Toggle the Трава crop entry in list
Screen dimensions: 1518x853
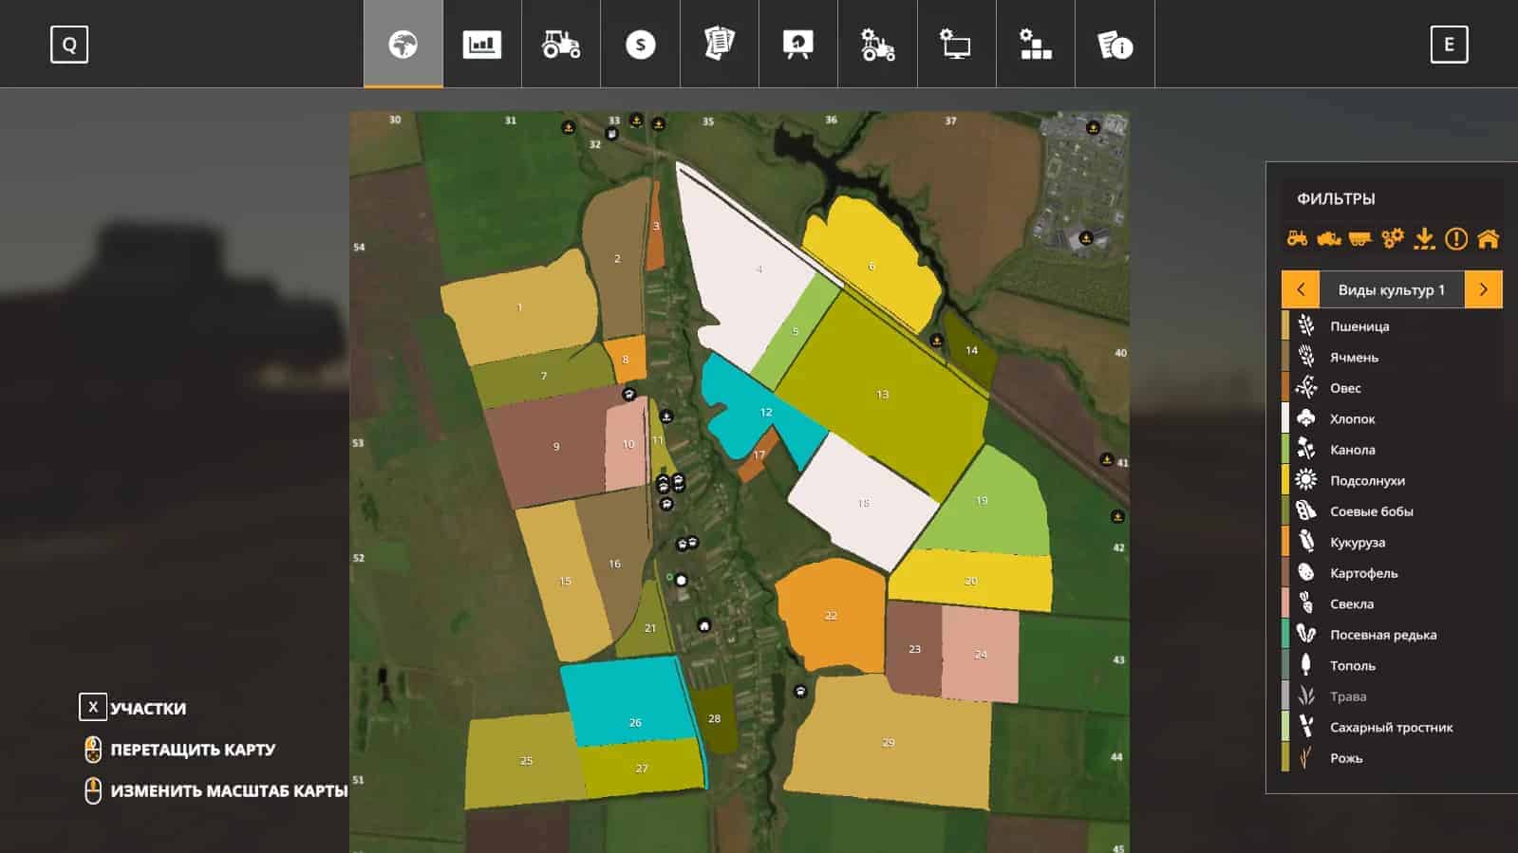coord(1347,696)
